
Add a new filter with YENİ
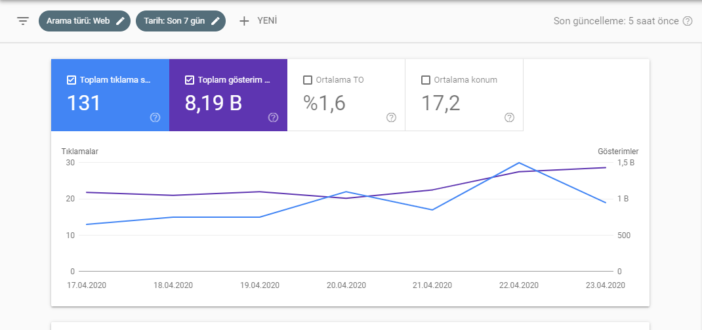point(258,21)
